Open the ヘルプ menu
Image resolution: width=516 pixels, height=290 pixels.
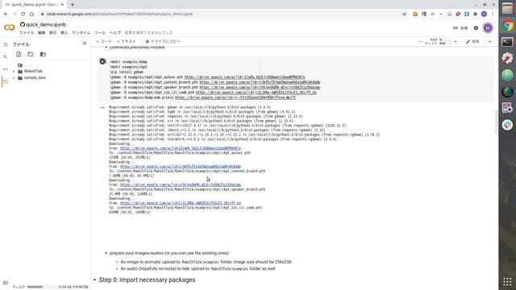(x=114, y=33)
